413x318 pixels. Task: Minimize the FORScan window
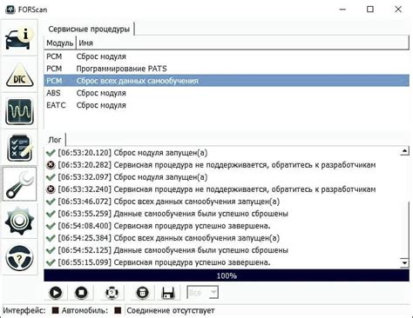[342, 10]
